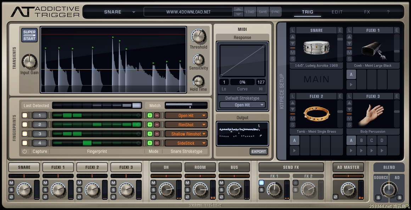Image resolution: width=411 pixels, height=210 pixels.
Task: Mute the SNARE mixer channel
Action: (x=11, y=183)
